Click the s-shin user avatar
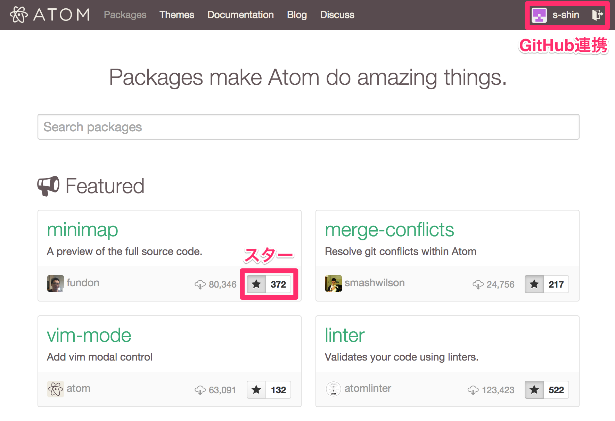 pos(539,15)
